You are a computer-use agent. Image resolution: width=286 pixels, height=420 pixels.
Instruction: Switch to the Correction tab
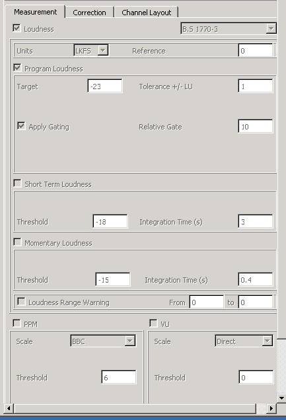coord(89,13)
